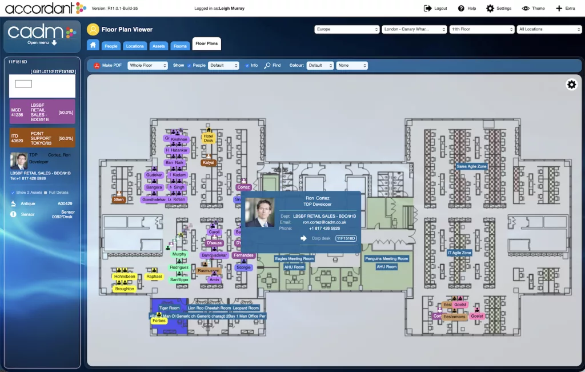Click the 11F1516D corp desk button
585x372 pixels.
pyautogui.click(x=346, y=238)
